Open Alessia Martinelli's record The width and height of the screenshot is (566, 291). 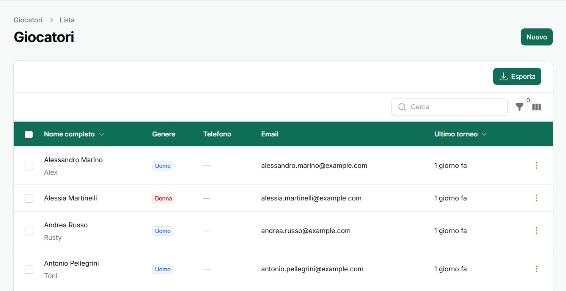click(71, 198)
